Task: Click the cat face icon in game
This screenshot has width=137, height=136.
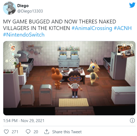Action: click(7, 61)
